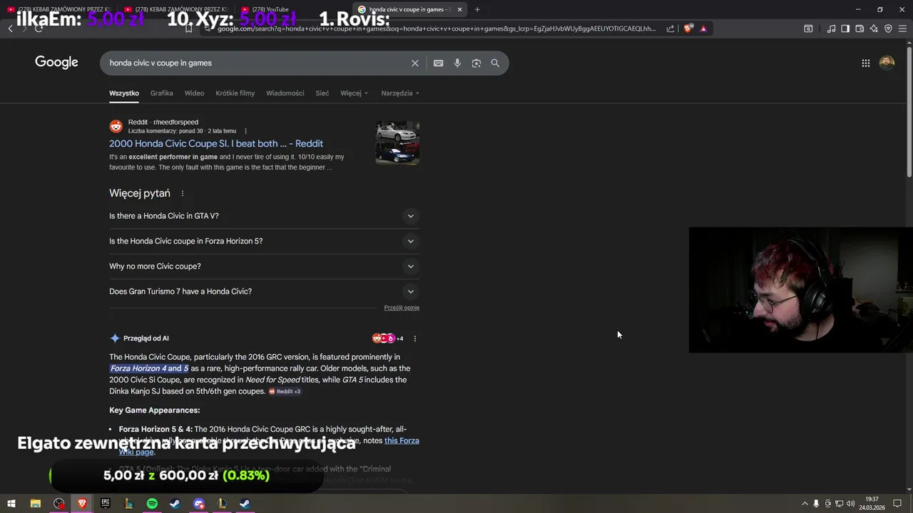Toggle the browser sidebar panel
This screenshot has width=913, height=513.
[845, 28]
